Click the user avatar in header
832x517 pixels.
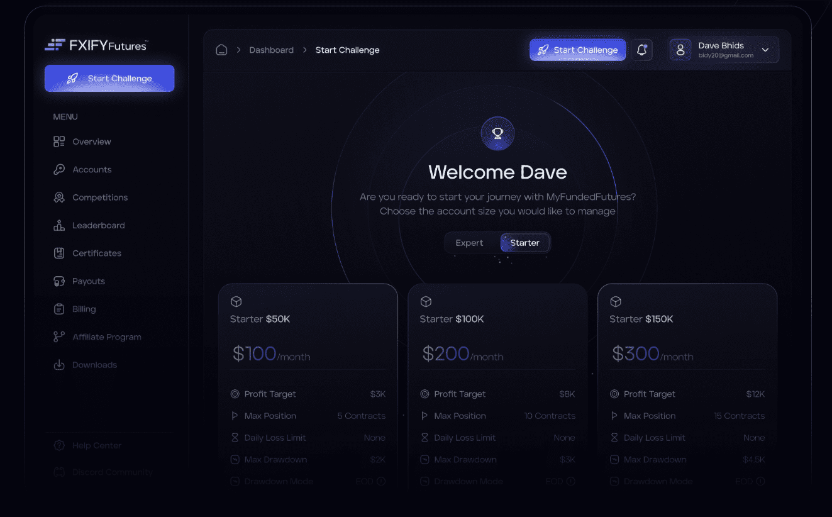tap(680, 50)
